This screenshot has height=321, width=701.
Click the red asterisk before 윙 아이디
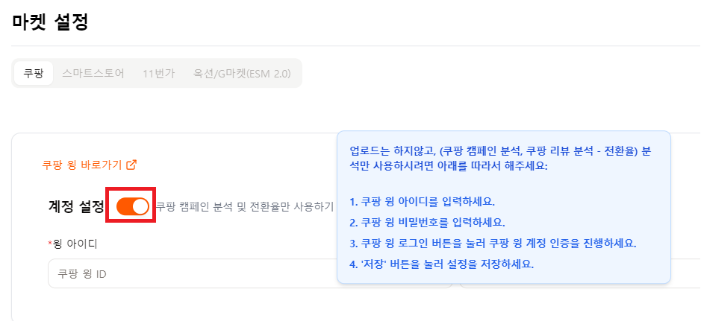pos(49,244)
